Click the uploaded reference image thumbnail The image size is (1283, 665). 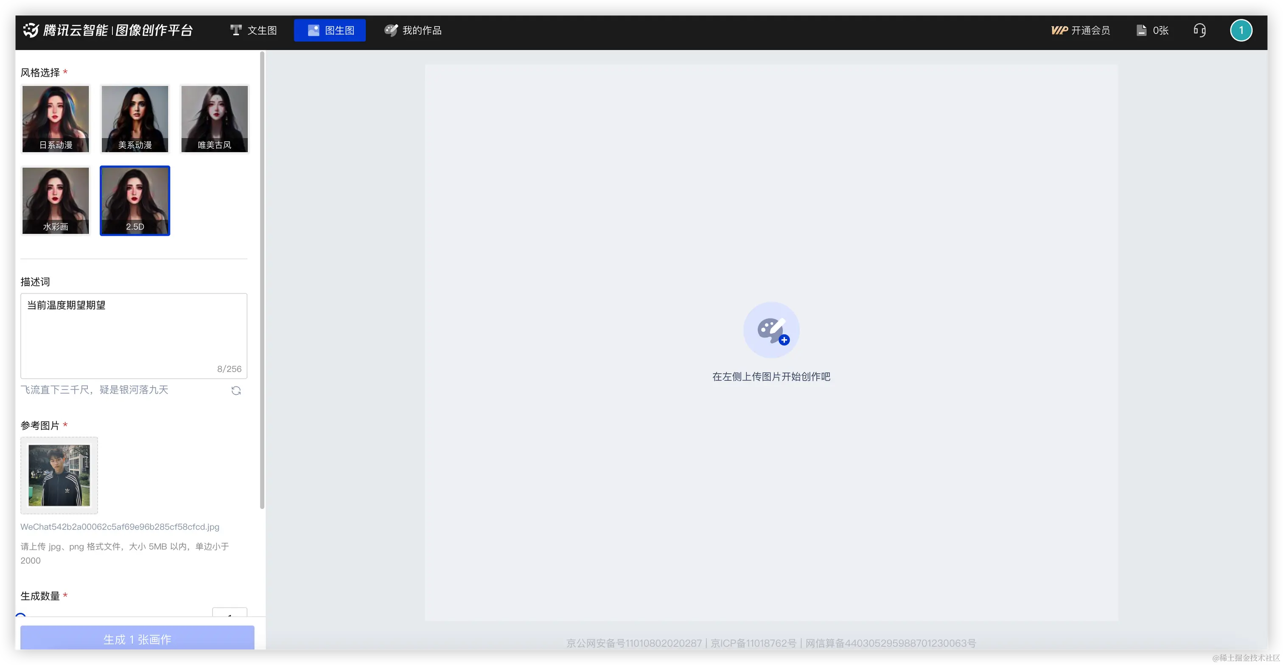(x=59, y=475)
